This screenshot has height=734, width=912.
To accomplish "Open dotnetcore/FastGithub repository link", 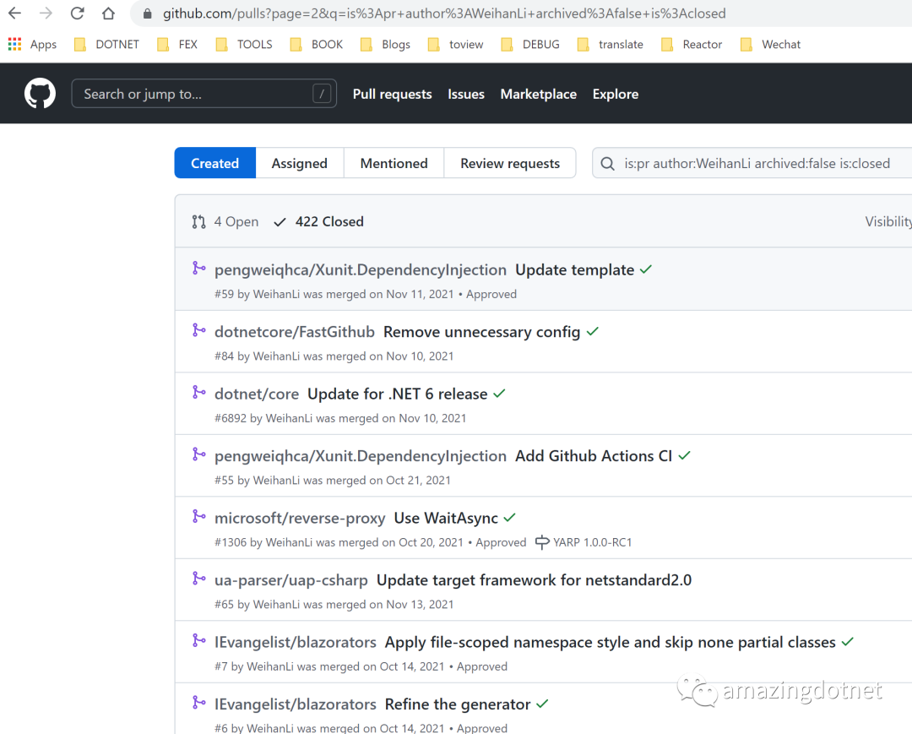I will point(295,332).
